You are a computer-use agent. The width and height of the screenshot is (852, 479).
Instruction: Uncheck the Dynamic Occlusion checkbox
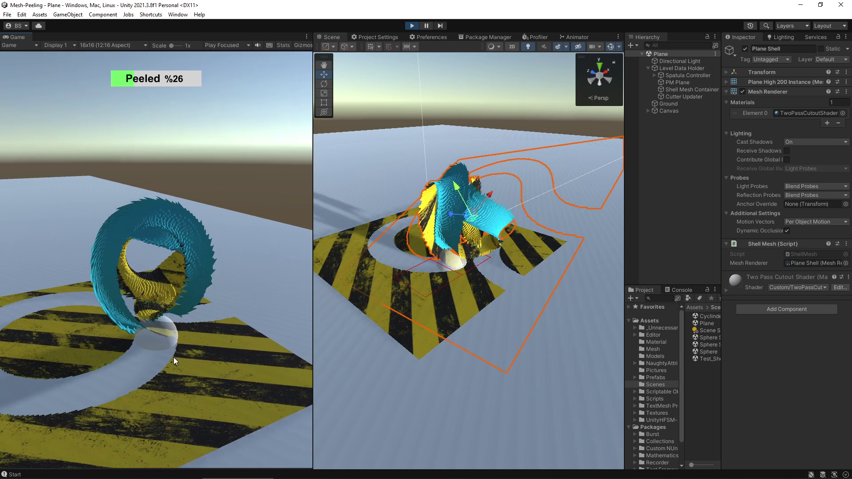point(787,231)
